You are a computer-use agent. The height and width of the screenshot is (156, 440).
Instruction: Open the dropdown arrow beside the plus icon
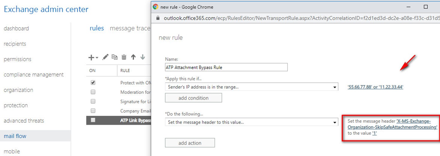[97, 58]
